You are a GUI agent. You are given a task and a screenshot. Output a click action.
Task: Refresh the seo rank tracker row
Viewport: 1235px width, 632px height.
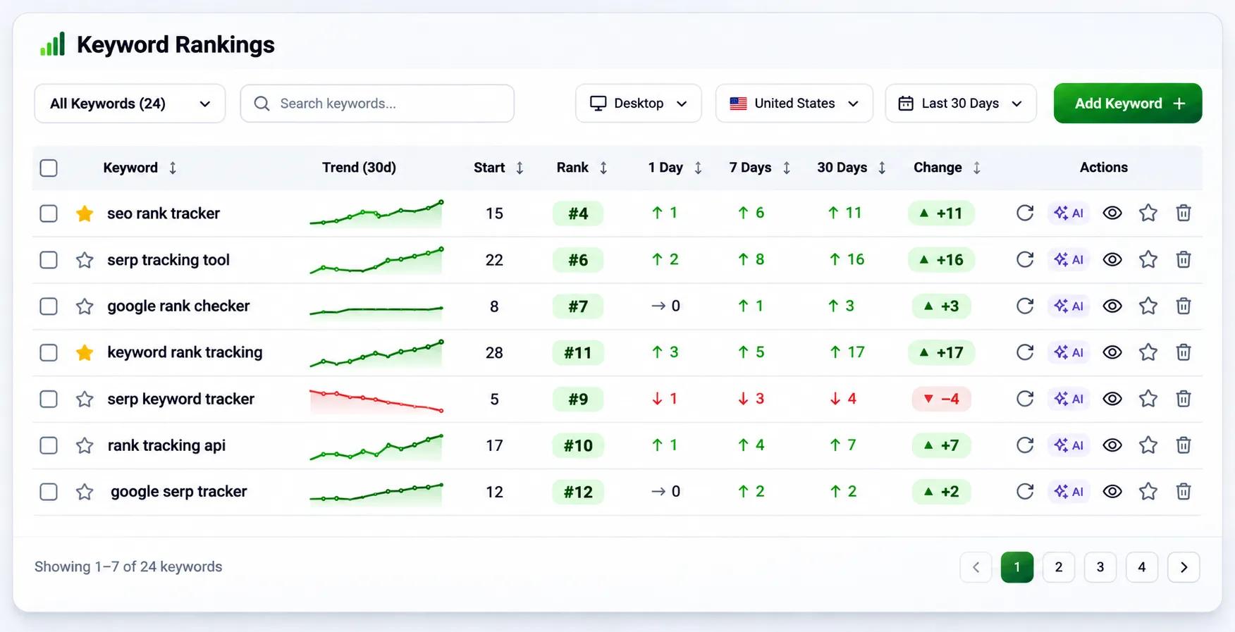(x=1025, y=213)
